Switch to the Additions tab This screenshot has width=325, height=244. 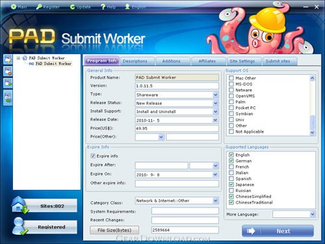pos(173,61)
